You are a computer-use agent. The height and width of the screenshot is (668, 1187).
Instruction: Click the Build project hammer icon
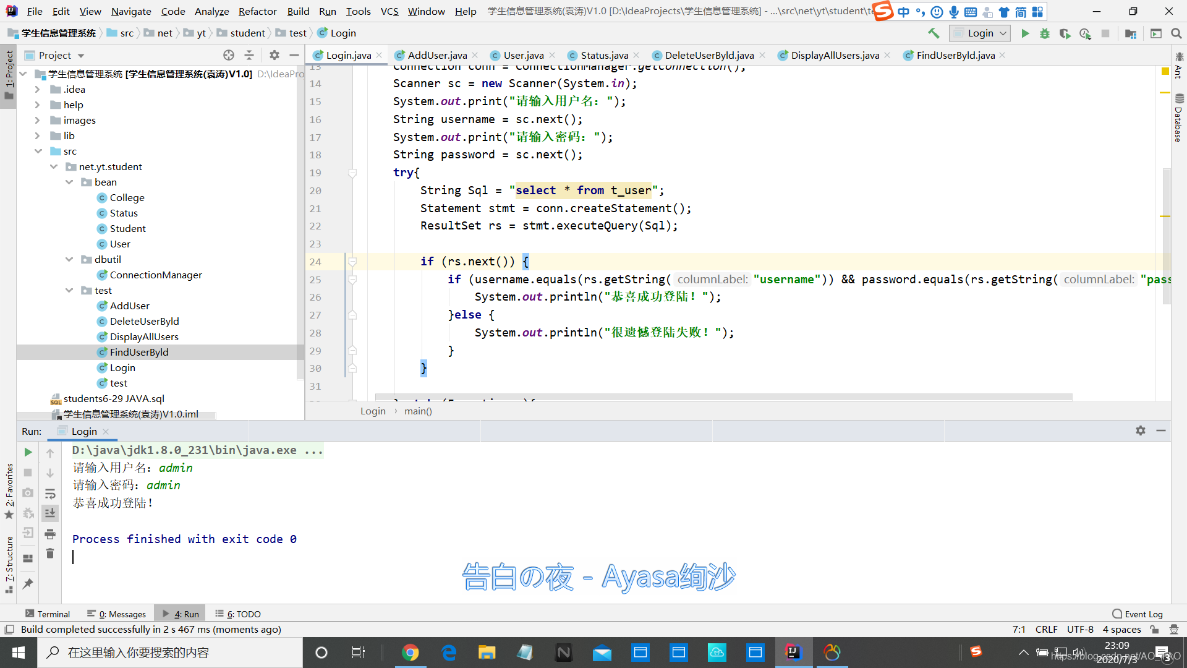tap(934, 33)
